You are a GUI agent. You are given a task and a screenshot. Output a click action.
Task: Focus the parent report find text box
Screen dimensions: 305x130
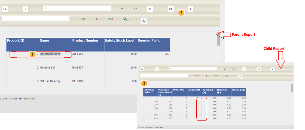35,19
